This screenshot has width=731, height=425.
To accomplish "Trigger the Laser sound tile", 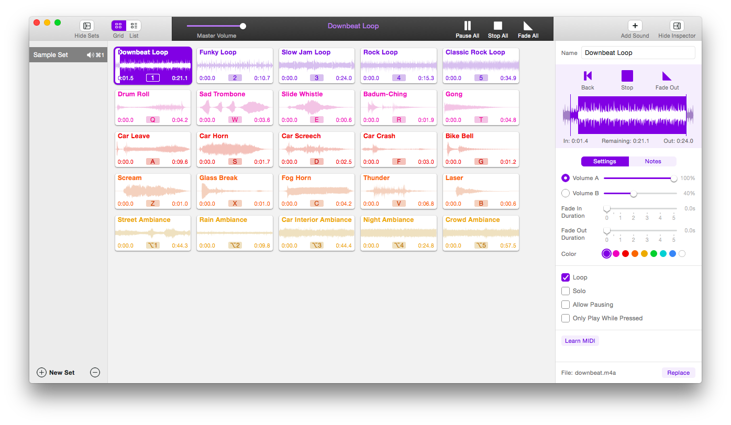I will tap(481, 191).
